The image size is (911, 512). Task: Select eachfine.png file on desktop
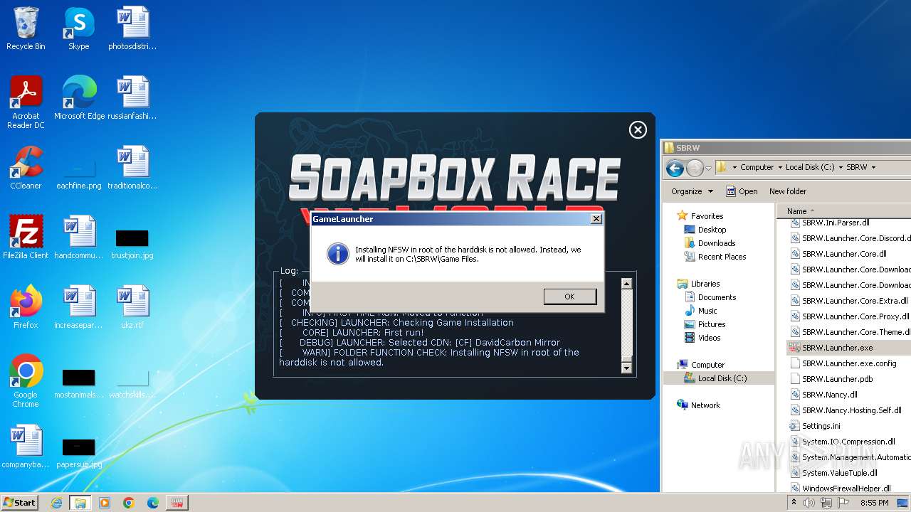coord(79,174)
